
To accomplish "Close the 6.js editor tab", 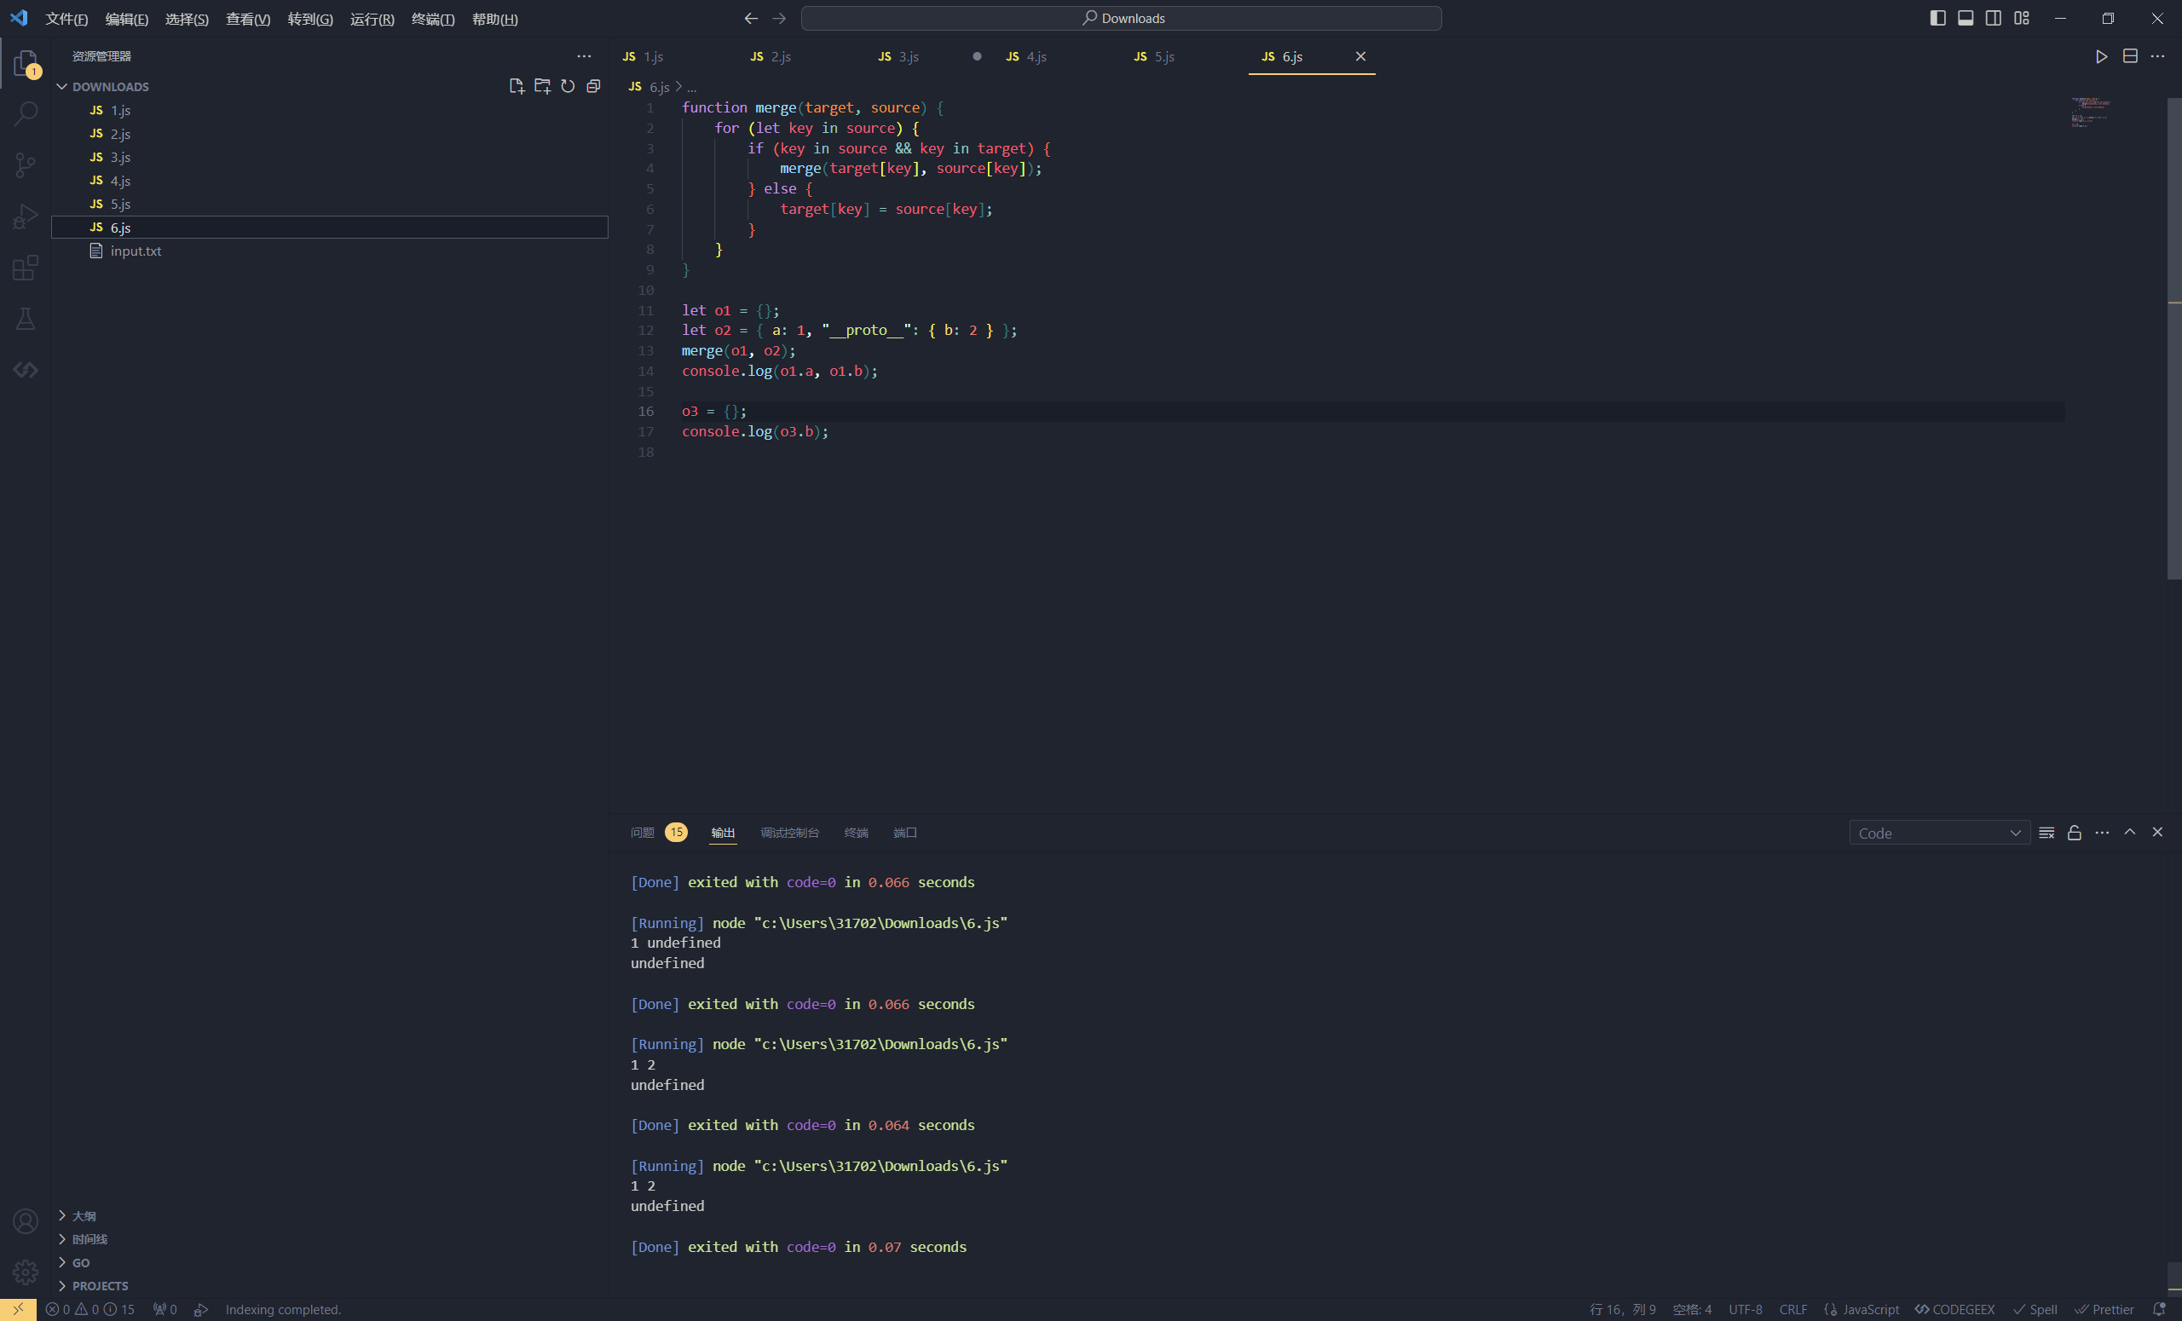I will (x=1360, y=56).
